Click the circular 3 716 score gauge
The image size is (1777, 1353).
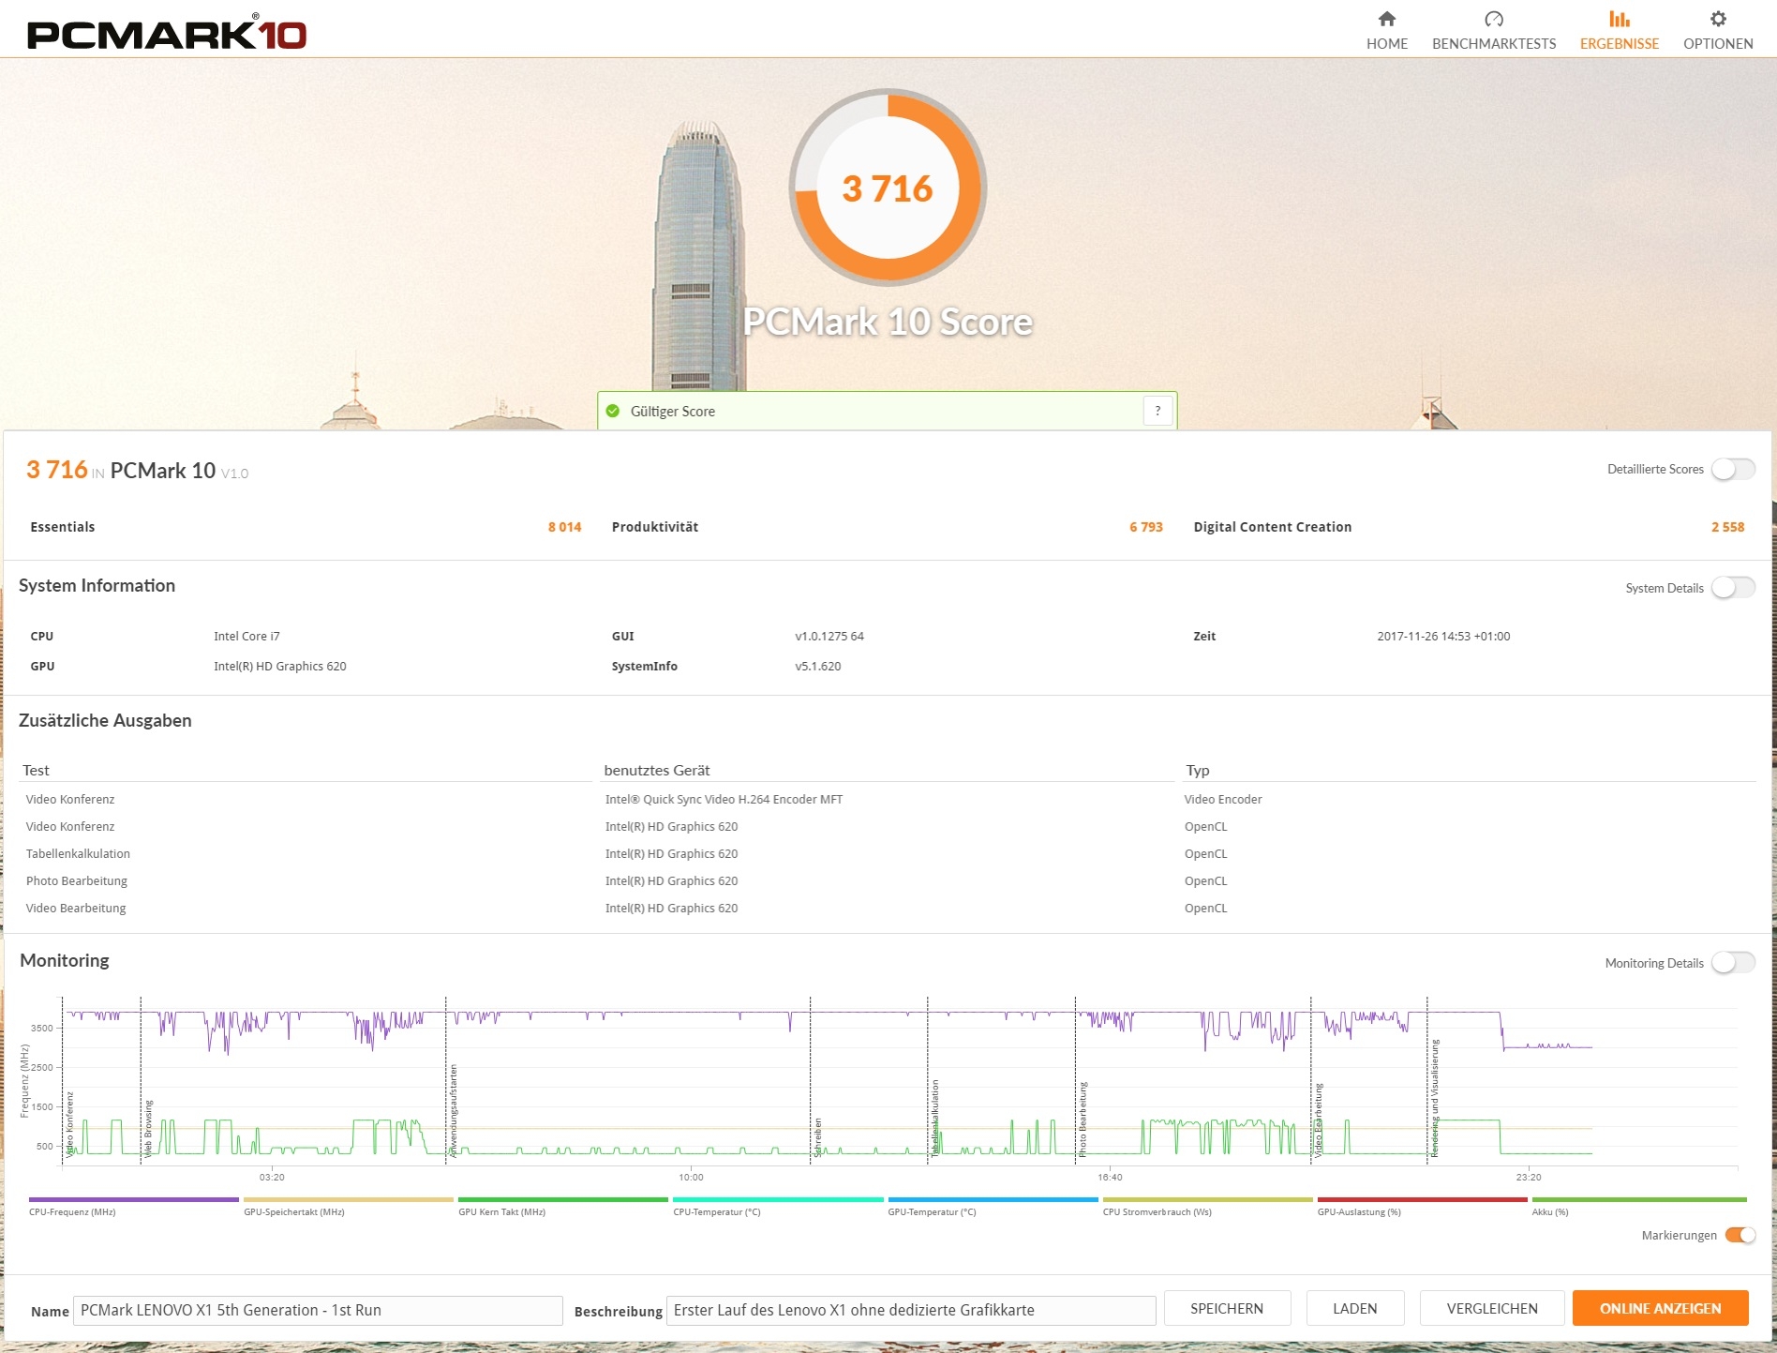[x=888, y=188]
